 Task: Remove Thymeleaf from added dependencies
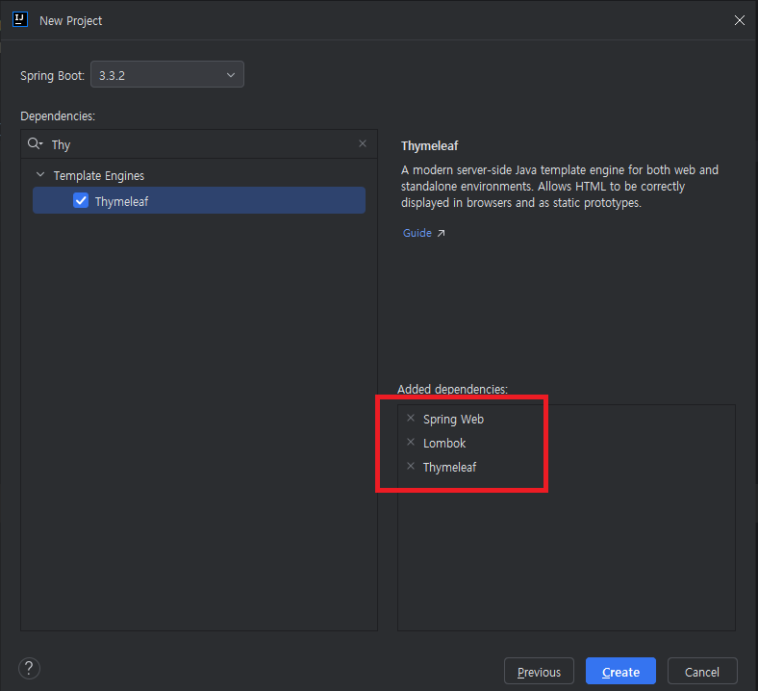click(x=411, y=466)
